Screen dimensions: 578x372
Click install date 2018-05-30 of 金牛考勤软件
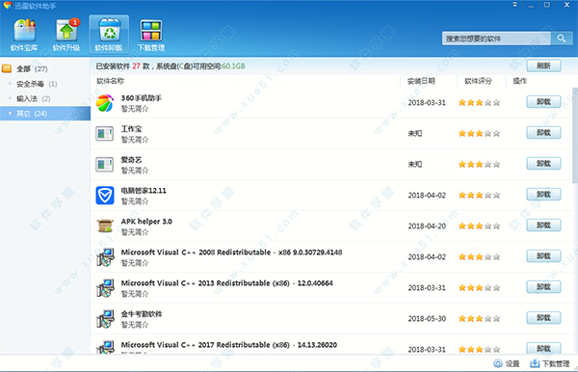(x=427, y=319)
